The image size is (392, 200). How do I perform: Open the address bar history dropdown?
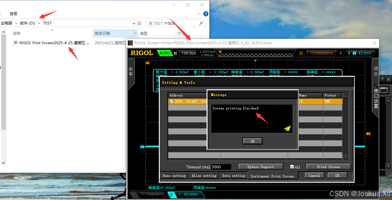click(134, 24)
